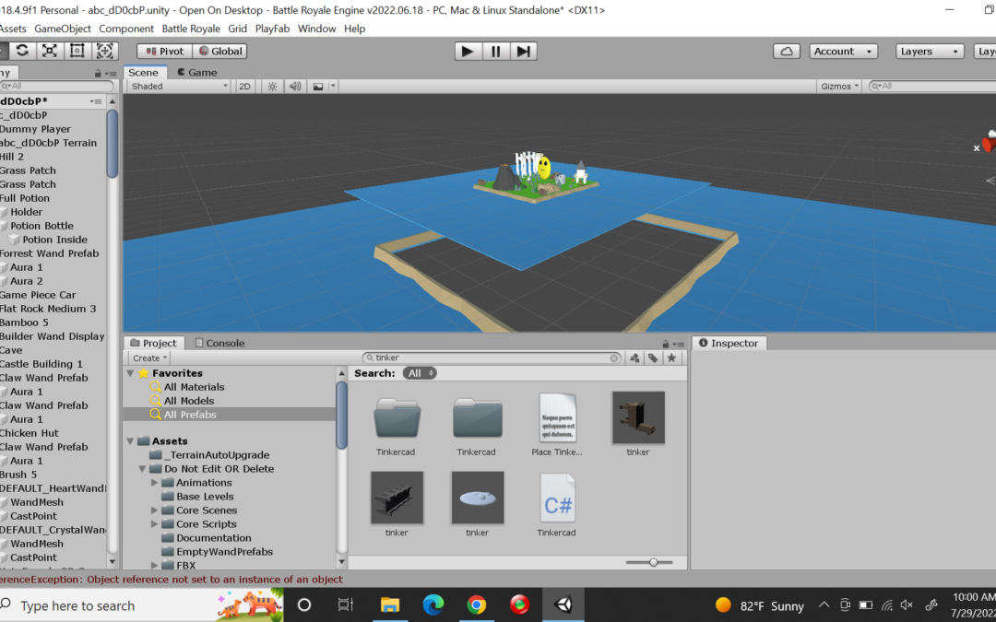Select All Materials in Favorites
996x622 pixels.
(195, 387)
